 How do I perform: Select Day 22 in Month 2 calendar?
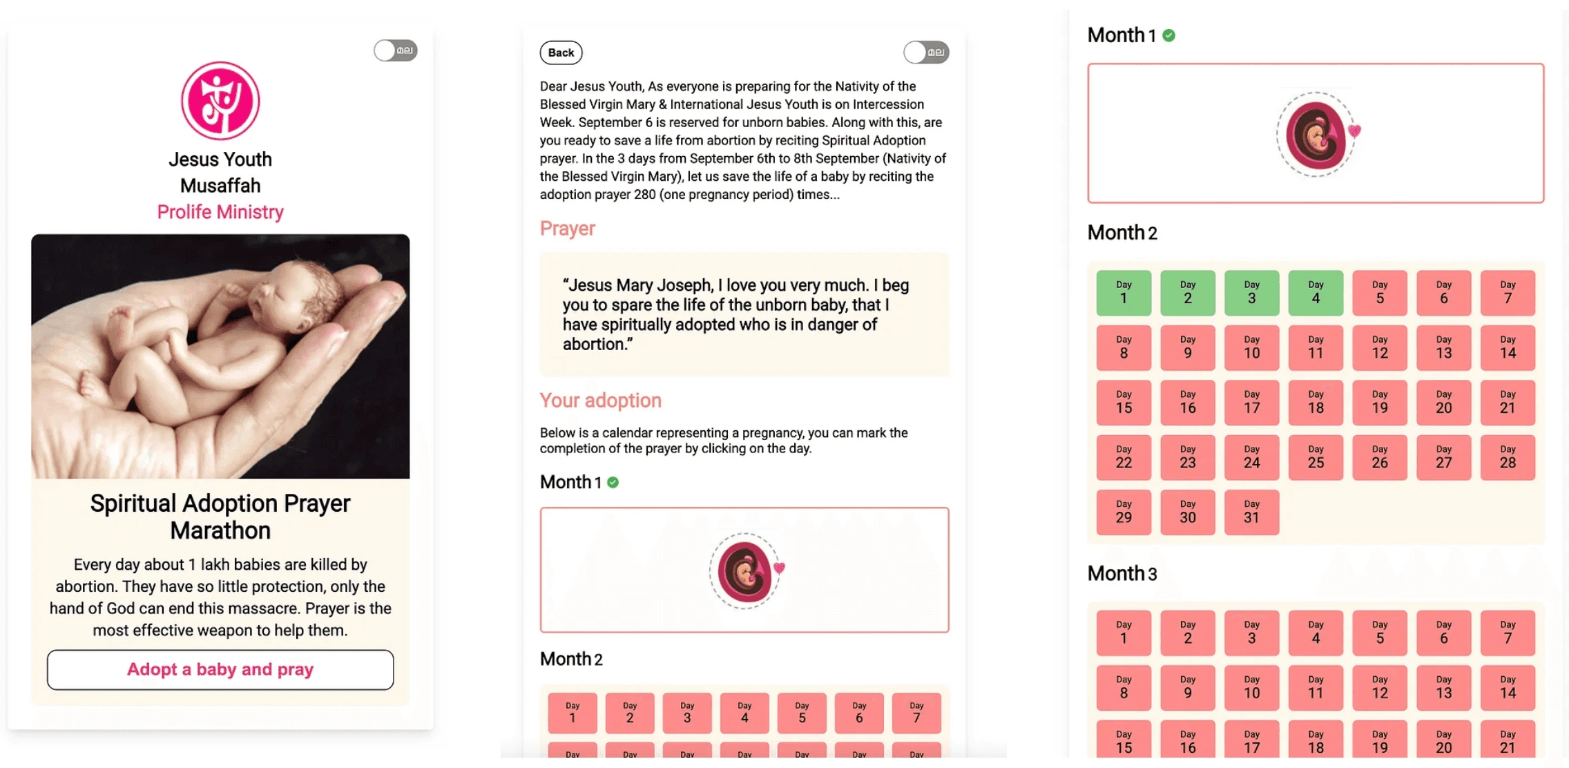tap(1124, 457)
